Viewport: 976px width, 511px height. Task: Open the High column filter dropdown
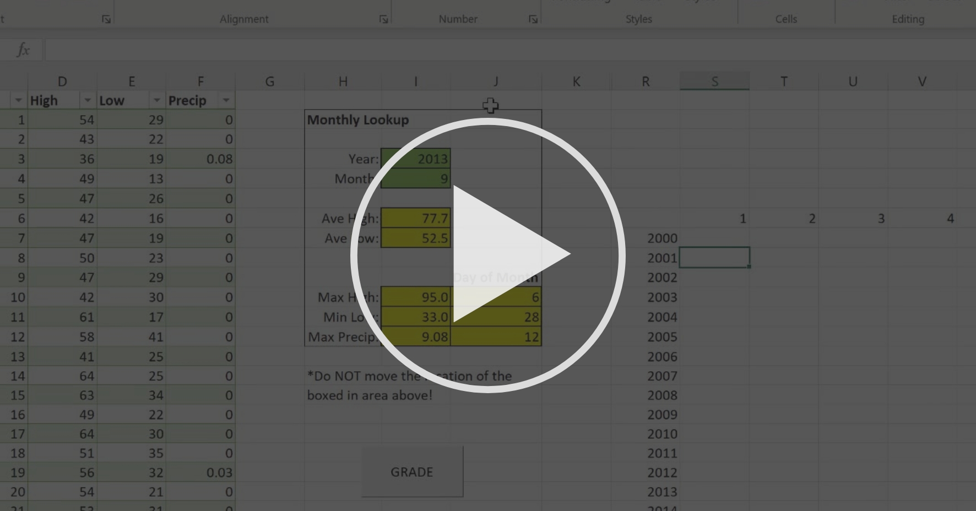click(x=88, y=100)
